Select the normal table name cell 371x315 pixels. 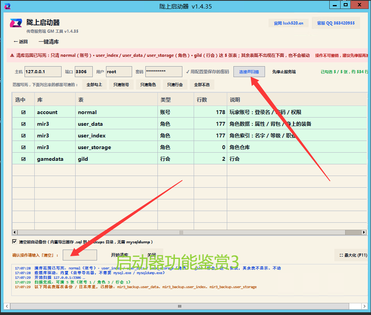[117, 112]
